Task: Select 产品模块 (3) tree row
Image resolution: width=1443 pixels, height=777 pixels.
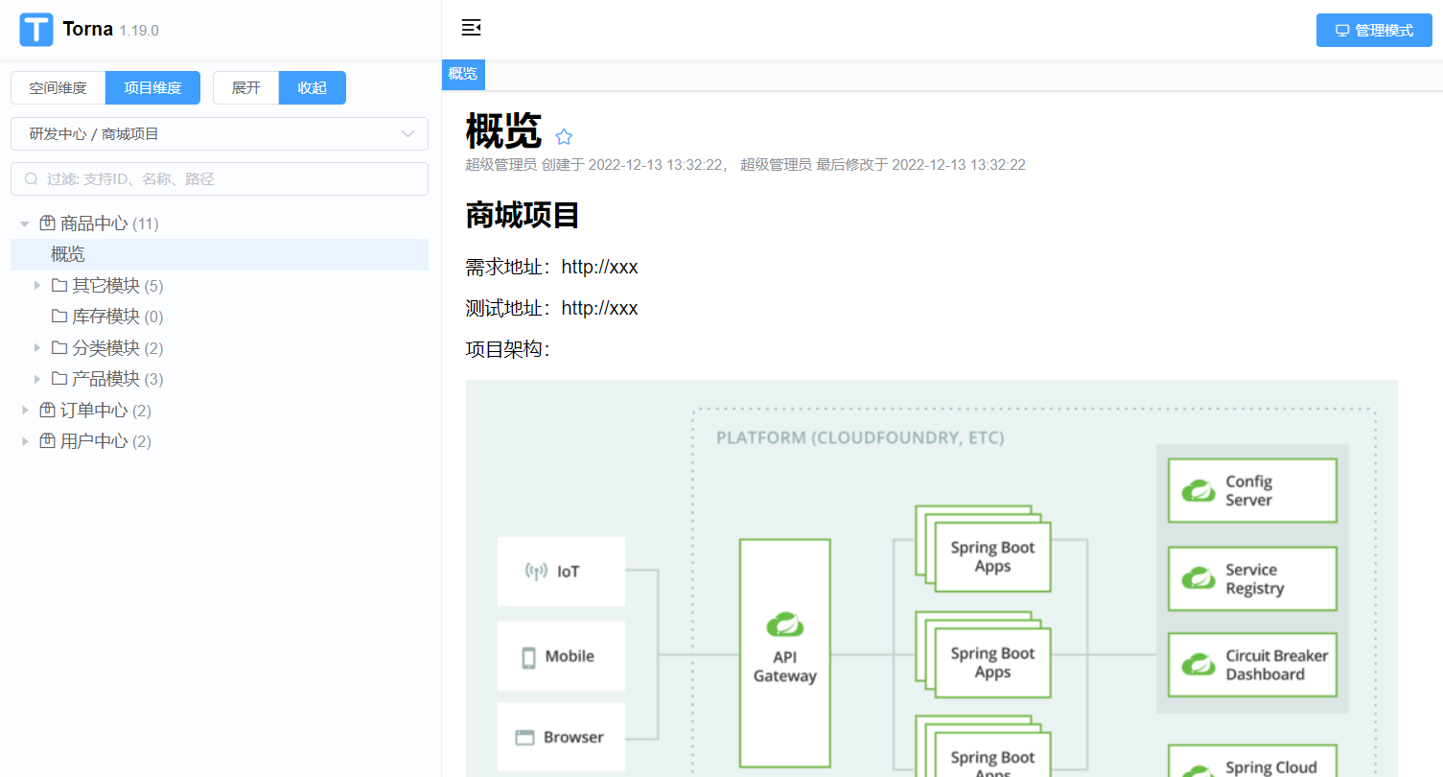Action: (x=220, y=379)
